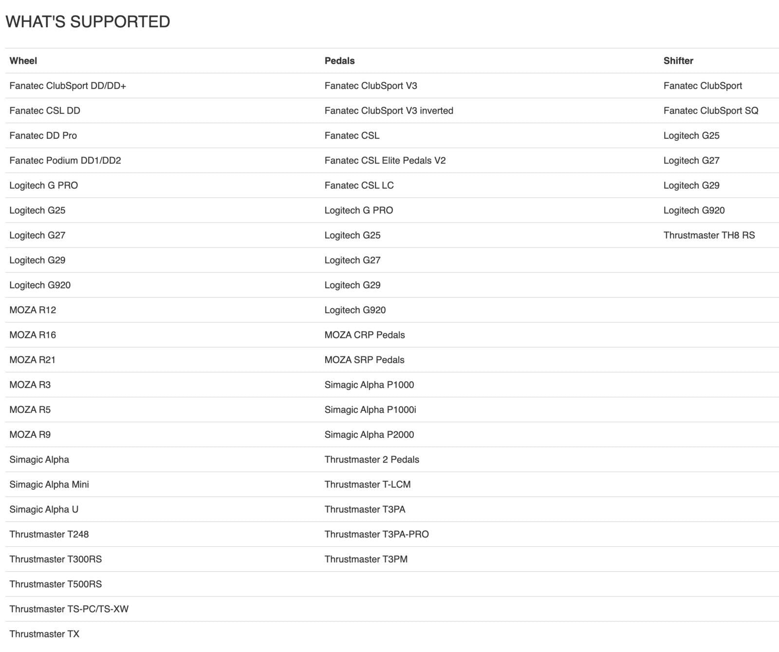Screen dimensions: 779x652
Task: Select Simagic Alpha P1000i pedals
Action: 370,410
